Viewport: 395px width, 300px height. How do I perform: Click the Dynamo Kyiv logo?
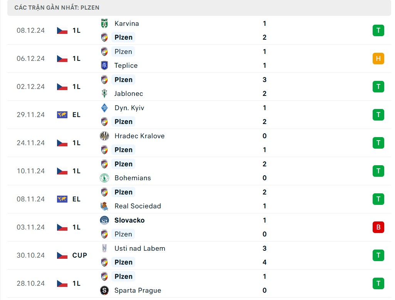tap(104, 108)
